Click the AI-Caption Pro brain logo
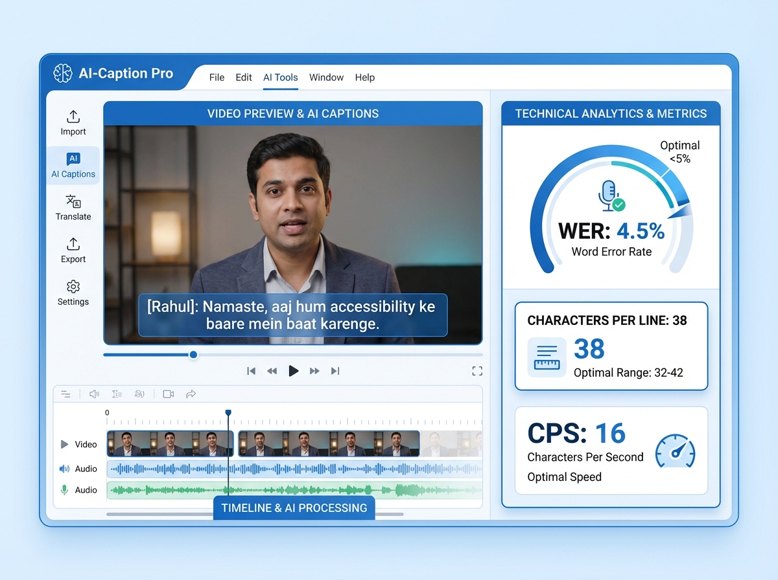Screen dimensions: 778x580 tap(62, 73)
